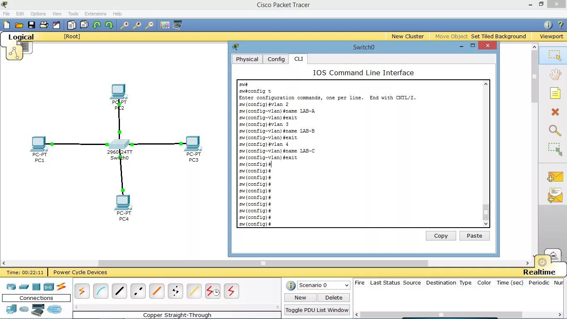Create a new file with the blank page icon
567x319 pixels.
click(7, 25)
